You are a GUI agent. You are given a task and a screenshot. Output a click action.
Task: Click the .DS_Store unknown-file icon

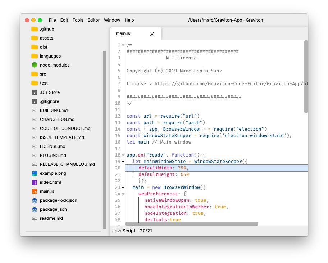(x=35, y=92)
